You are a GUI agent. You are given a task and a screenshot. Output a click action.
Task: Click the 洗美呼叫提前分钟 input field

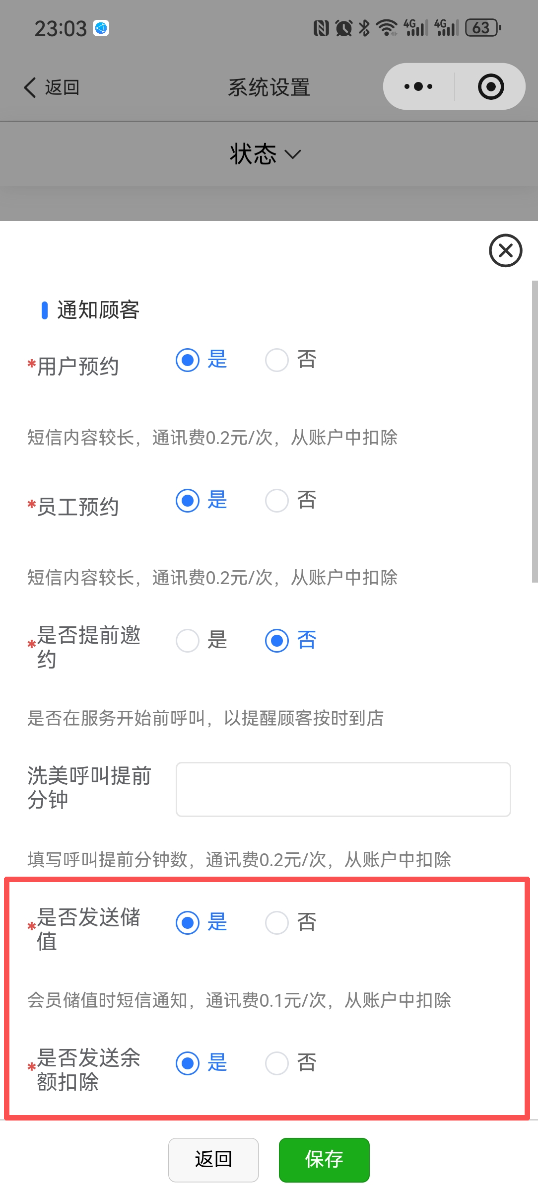(343, 789)
